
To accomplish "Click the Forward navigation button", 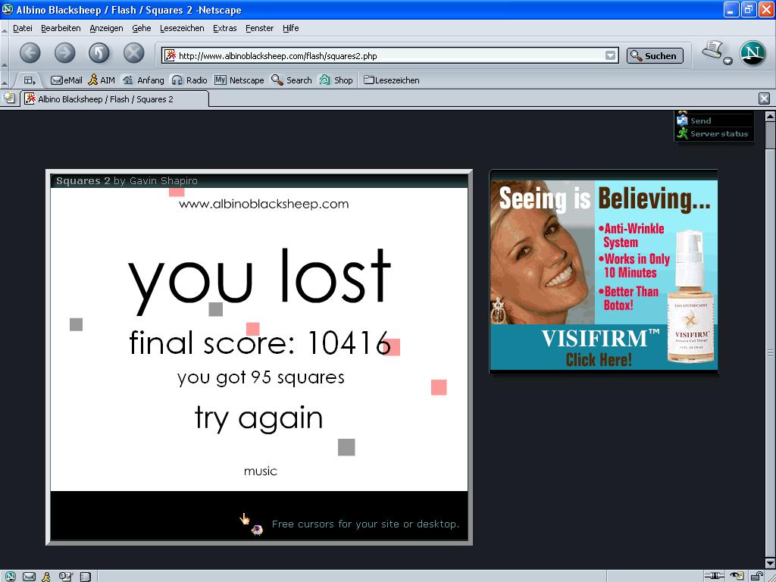I will (64, 52).
